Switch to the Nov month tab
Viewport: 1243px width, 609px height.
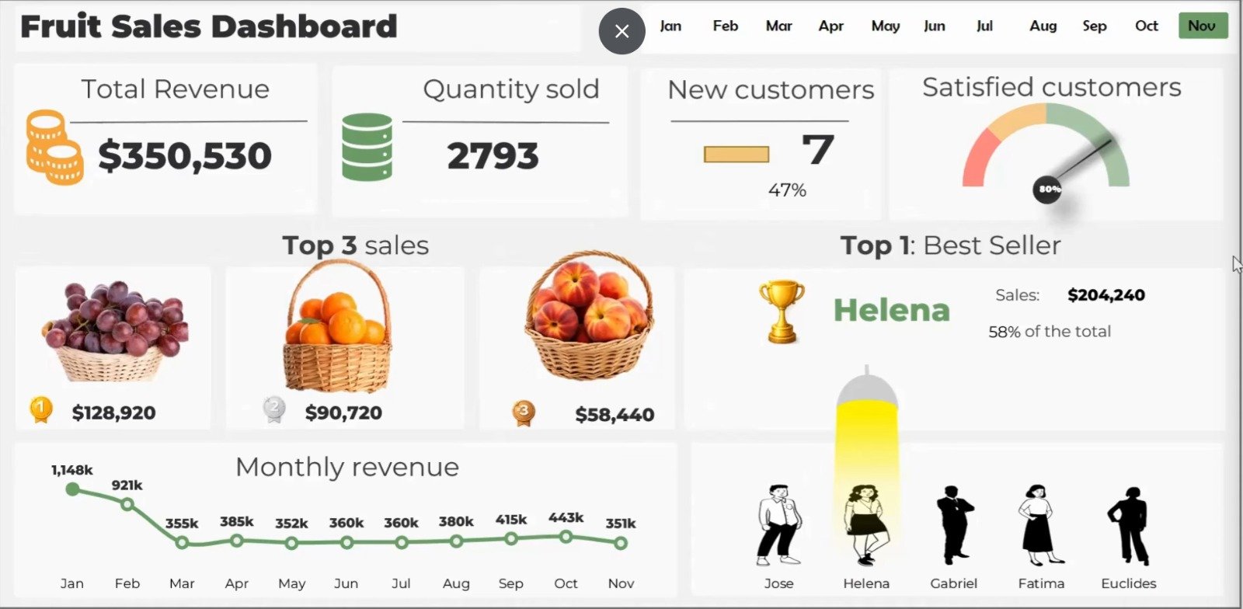[x=1203, y=25]
